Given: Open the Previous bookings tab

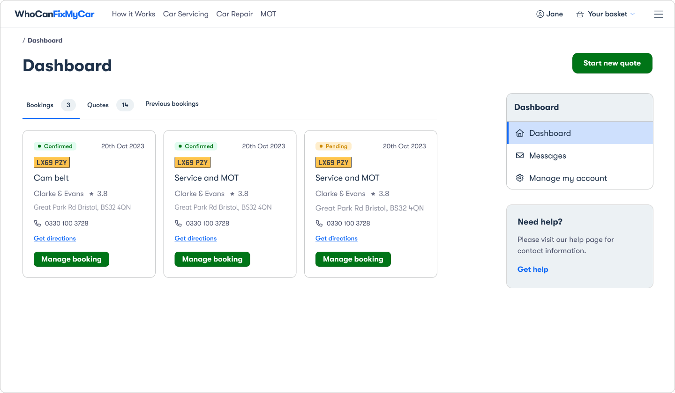Looking at the screenshot, I should [172, 103].
